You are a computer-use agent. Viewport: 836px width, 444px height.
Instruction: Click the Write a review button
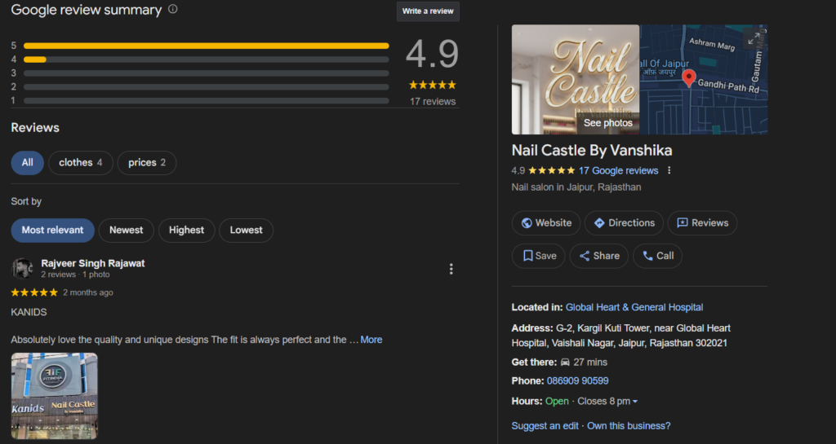[x=428, y=11]
